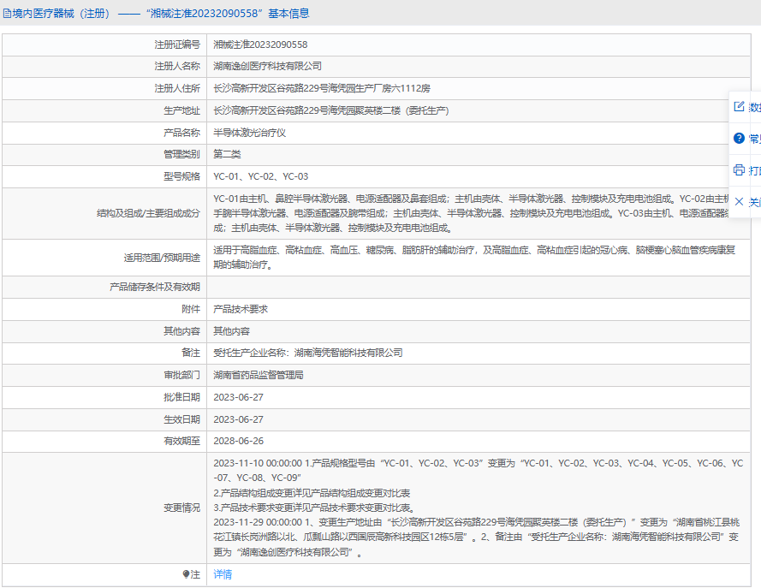Click the bulb icon next to 注
This screenshot has height=588, width=761.
(186, 574)
